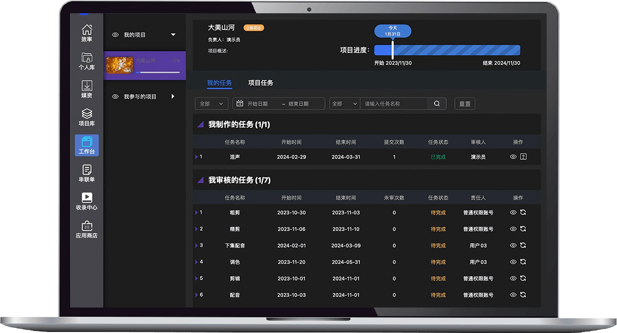Open the 效率 home page in sidebar

point(87,33)
